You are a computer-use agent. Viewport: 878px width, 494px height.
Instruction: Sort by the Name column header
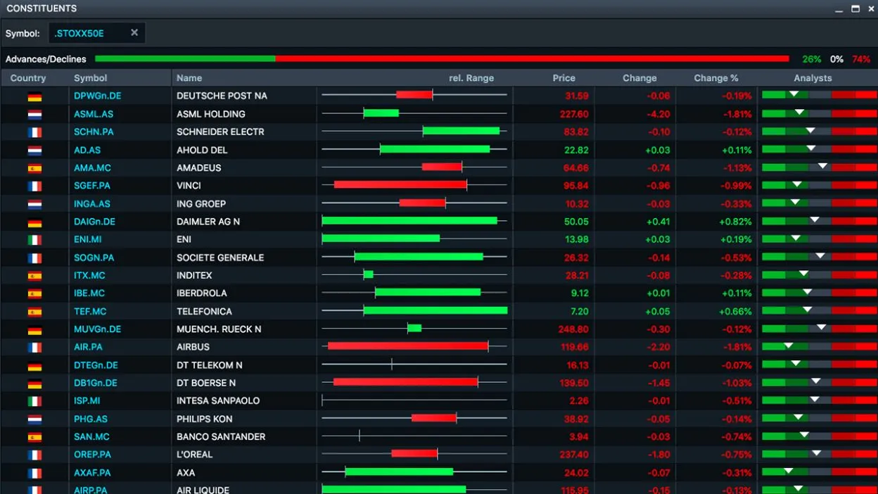coord(189,78)
